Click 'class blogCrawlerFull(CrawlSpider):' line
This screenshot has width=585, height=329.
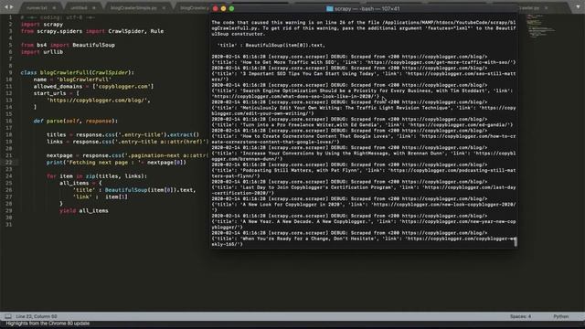(x=77, y=72)
